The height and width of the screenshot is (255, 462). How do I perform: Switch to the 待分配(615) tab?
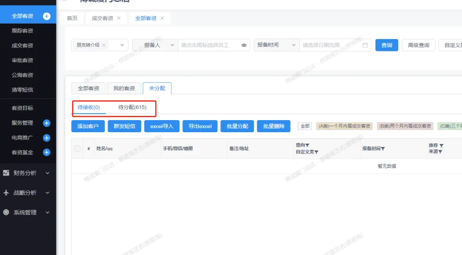click(x=132, y=108)
